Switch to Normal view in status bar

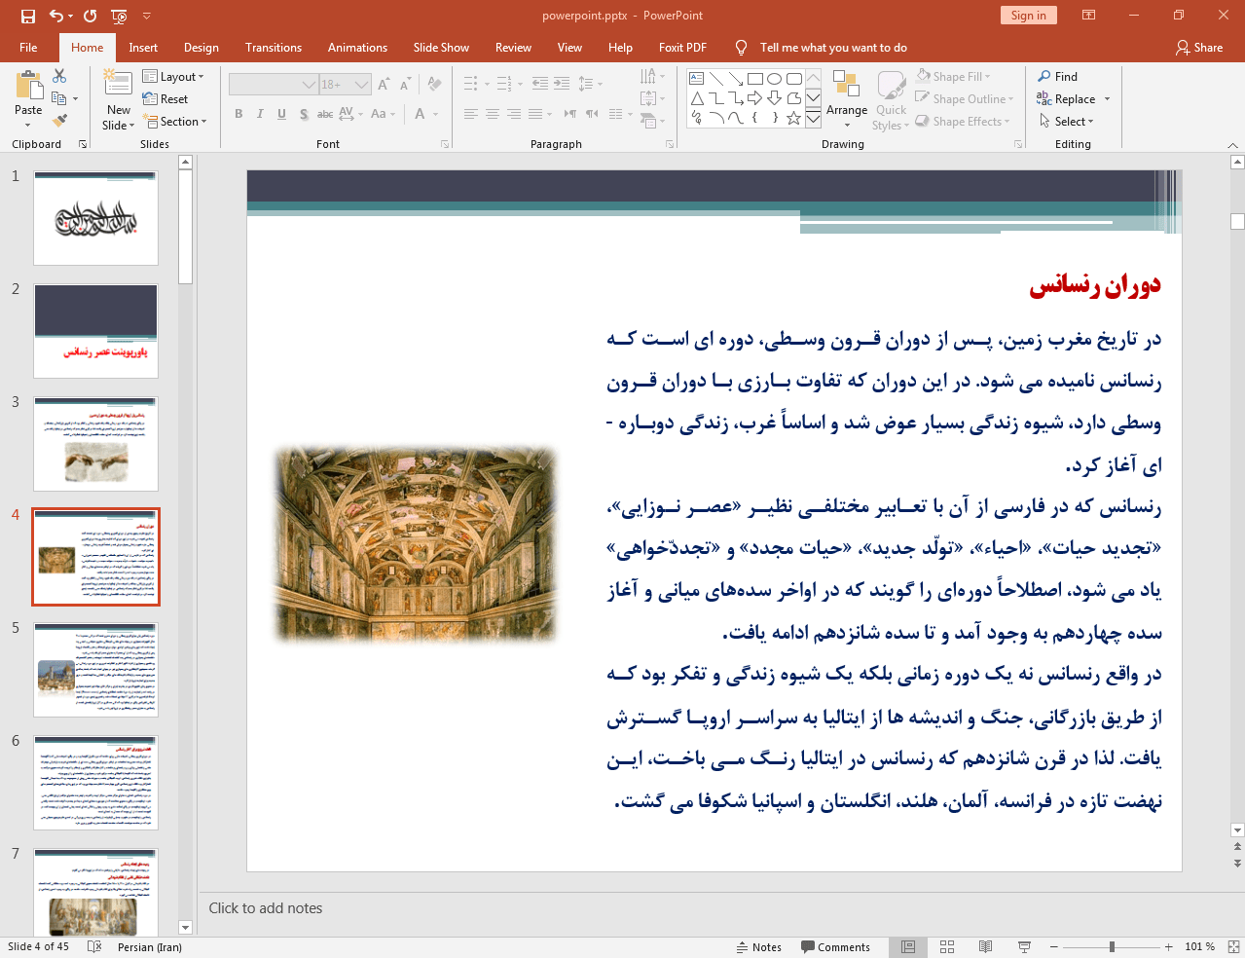coord(908,947)
